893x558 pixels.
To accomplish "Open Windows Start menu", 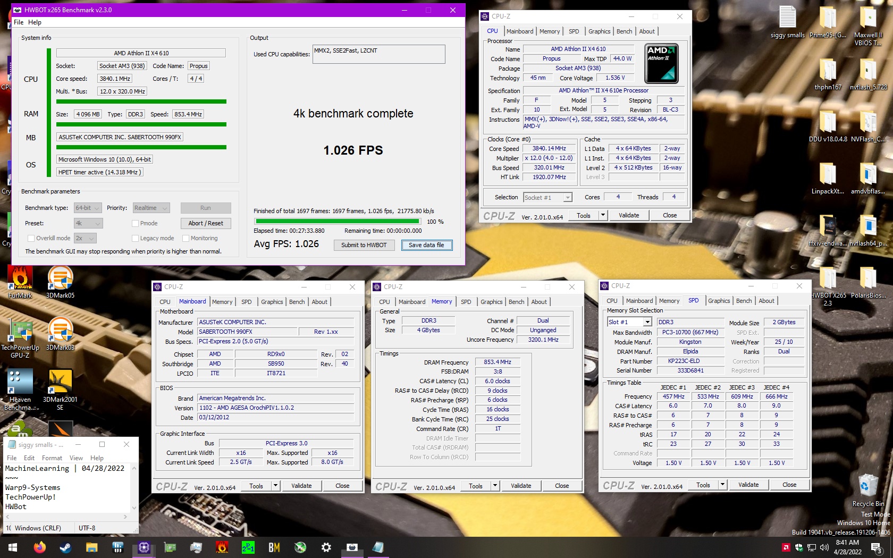I will coord(13,547).
